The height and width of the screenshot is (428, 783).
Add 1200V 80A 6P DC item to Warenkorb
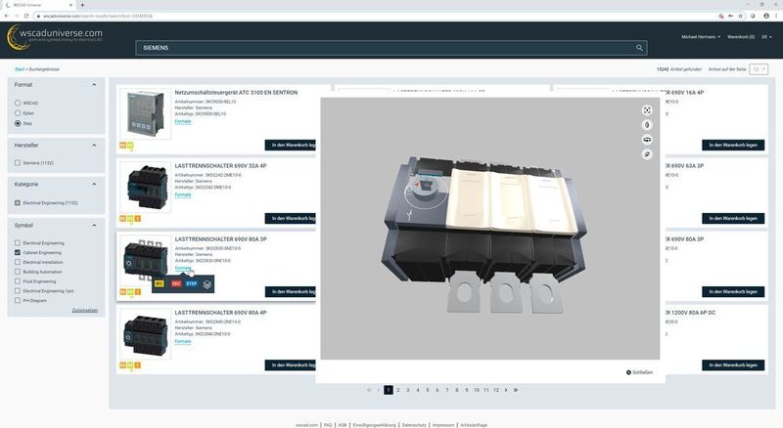click(733, 365)
